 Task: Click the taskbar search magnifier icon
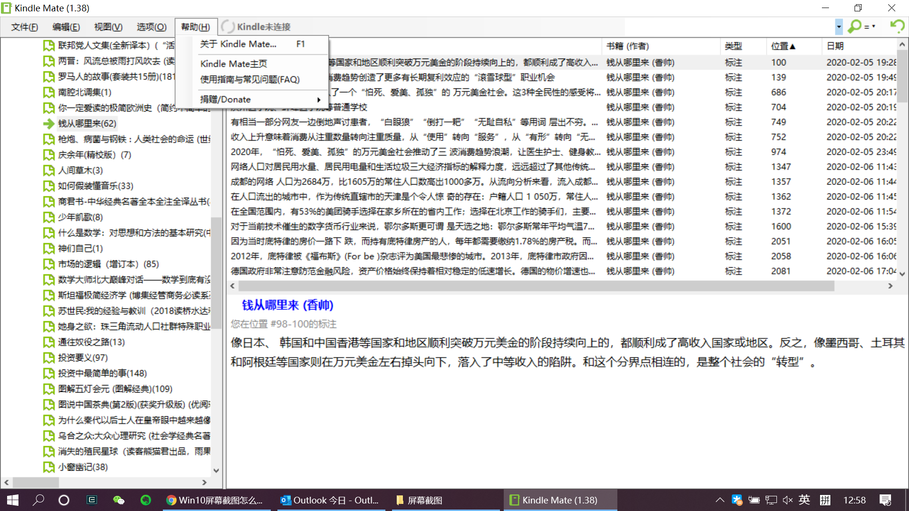38,500
